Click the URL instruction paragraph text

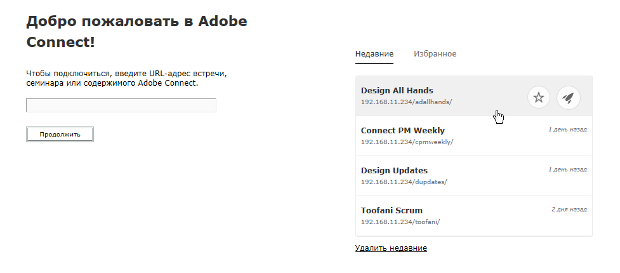coord(126,78)
